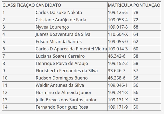Click matrícula 109.152-2 cell
This screenshot has height=114, width=164.
pyautogui.click(x=120, y=63)
